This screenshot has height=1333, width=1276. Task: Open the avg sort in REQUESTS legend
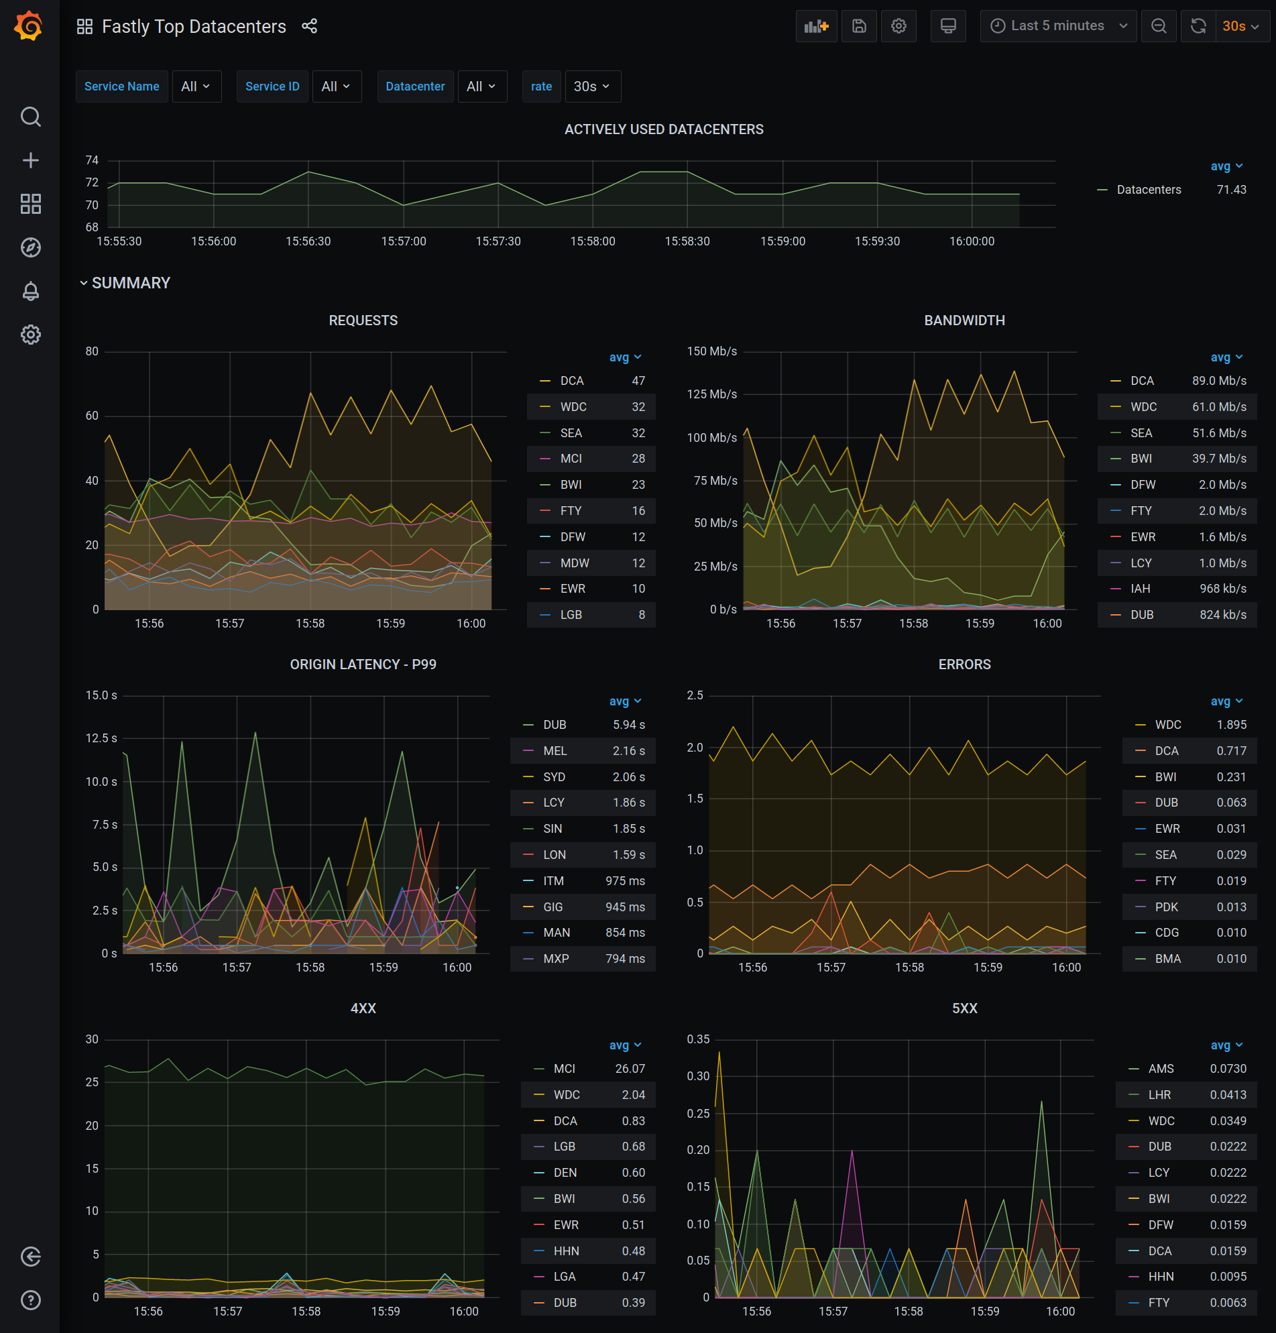tap(625, 357)
